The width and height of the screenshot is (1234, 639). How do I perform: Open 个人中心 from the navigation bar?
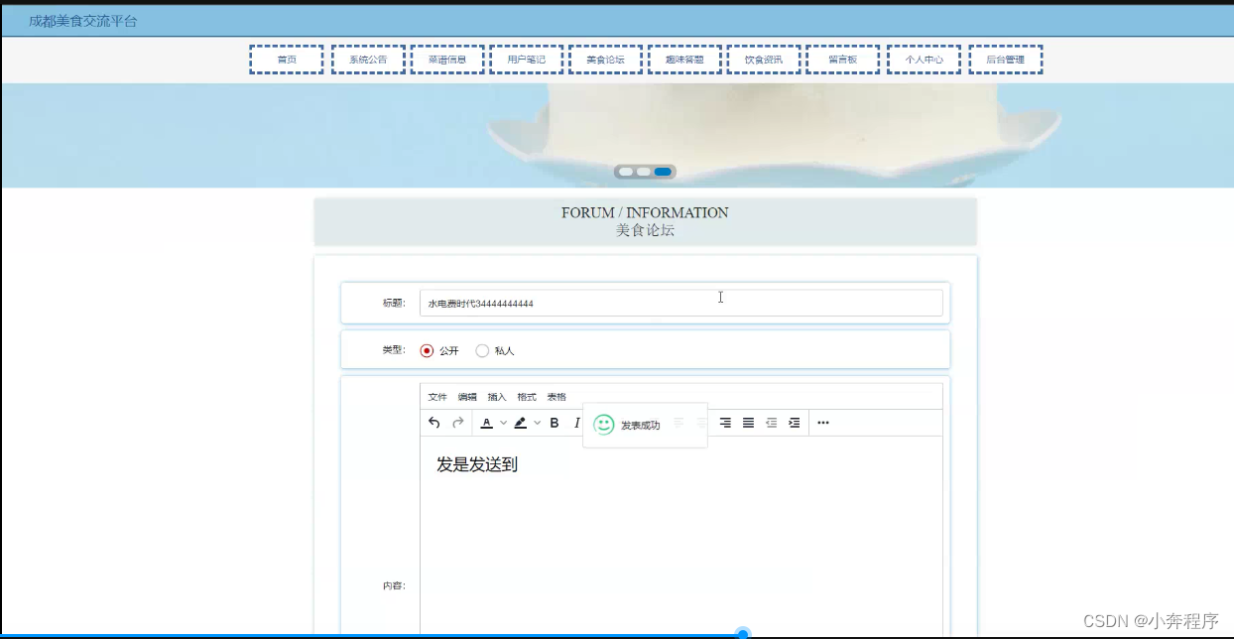coord(924,60)
